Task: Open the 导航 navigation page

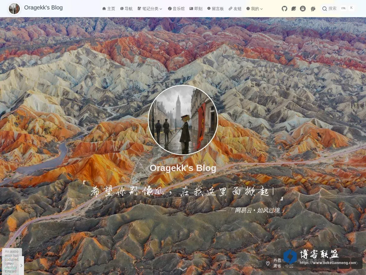Action: click(x=126, y=9)
